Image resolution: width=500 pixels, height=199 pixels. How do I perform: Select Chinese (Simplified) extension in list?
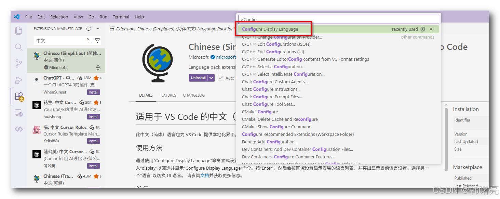tap(66, 60)
